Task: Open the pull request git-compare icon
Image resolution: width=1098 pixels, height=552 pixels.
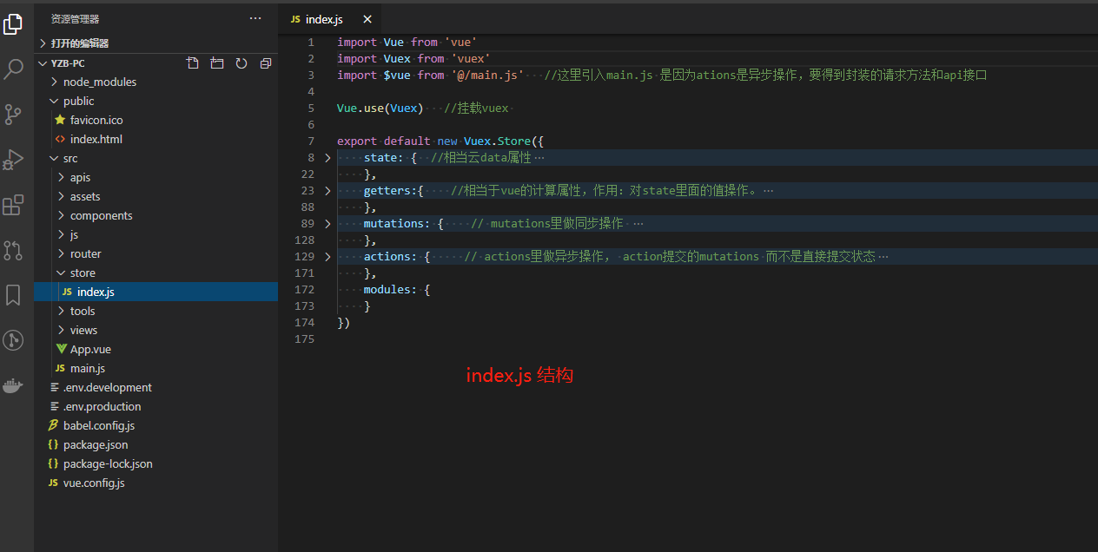Action: click(x=13, y=251)
